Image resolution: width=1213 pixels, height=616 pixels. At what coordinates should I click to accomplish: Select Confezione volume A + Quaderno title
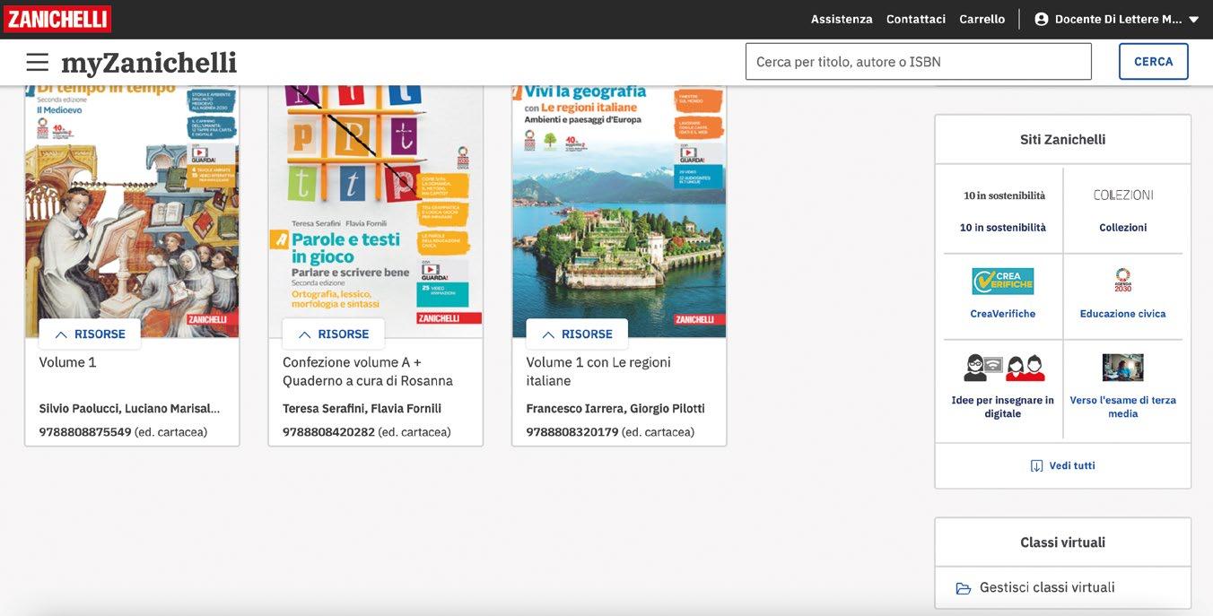[x=368, y=371]
